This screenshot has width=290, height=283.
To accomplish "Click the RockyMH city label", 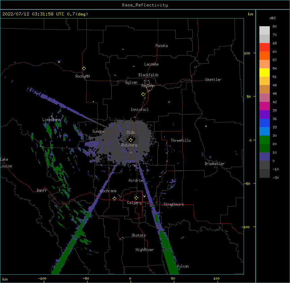I will tap(82, 76).
